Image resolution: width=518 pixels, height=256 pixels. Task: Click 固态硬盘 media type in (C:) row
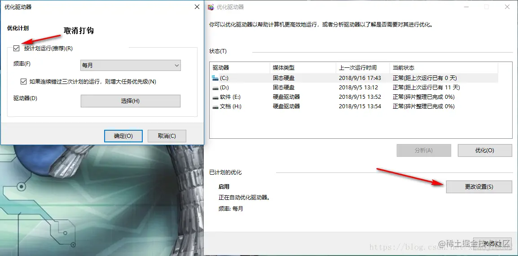coord(283,78)
